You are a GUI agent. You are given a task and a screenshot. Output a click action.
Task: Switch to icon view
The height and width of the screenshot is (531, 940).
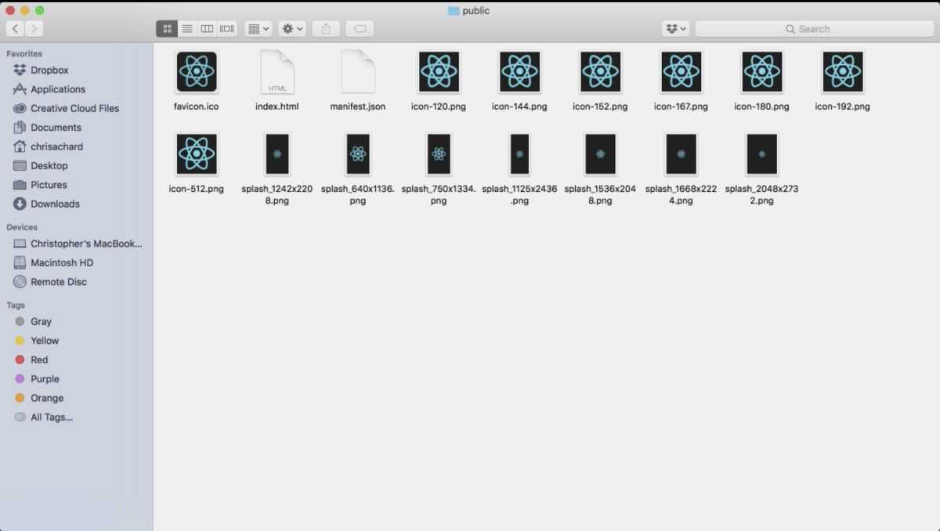click(167, 29)
